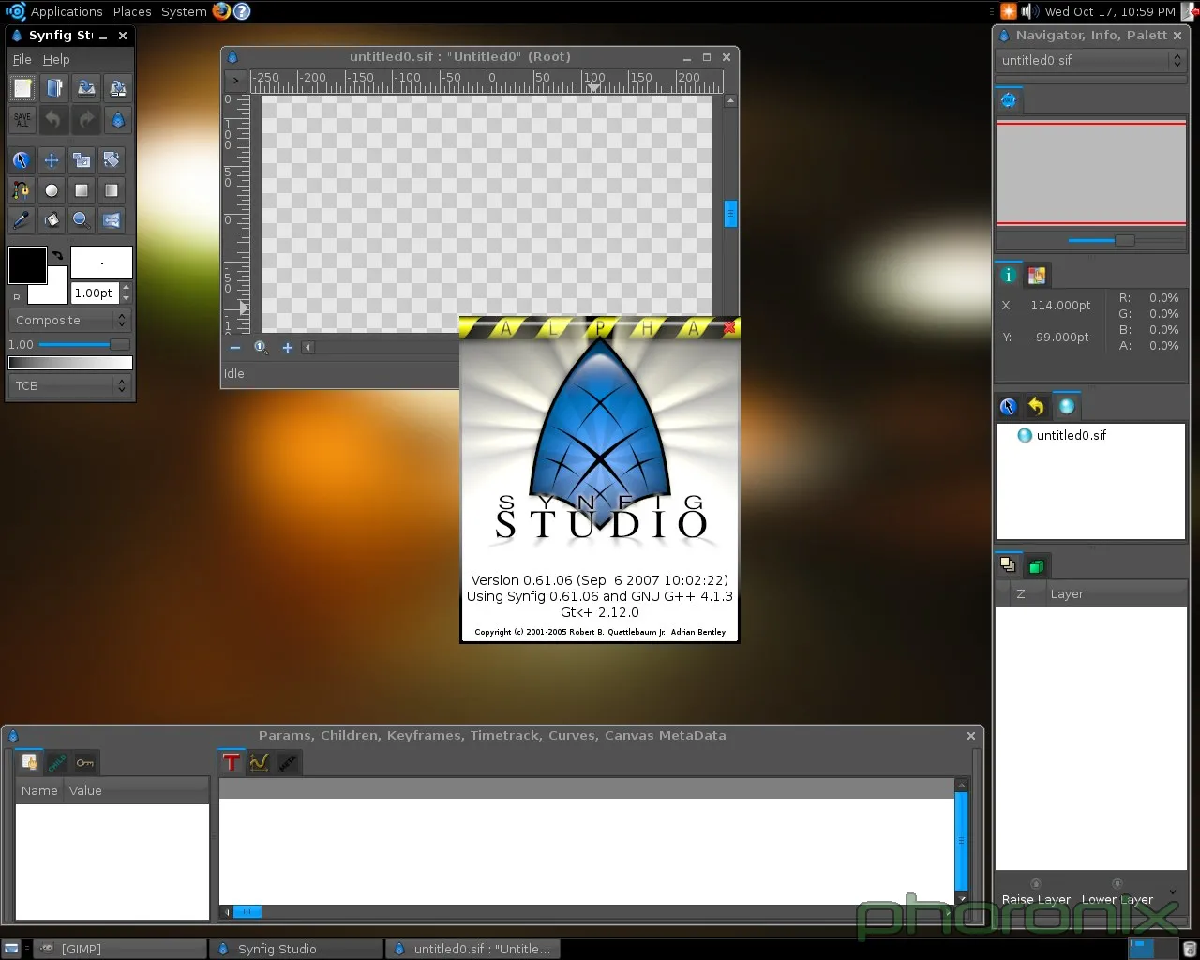Adjust the Navigator zoom slider
Image resolution: width=1200 pixels, height=960 pixels.
click(x=1125, y=241)
